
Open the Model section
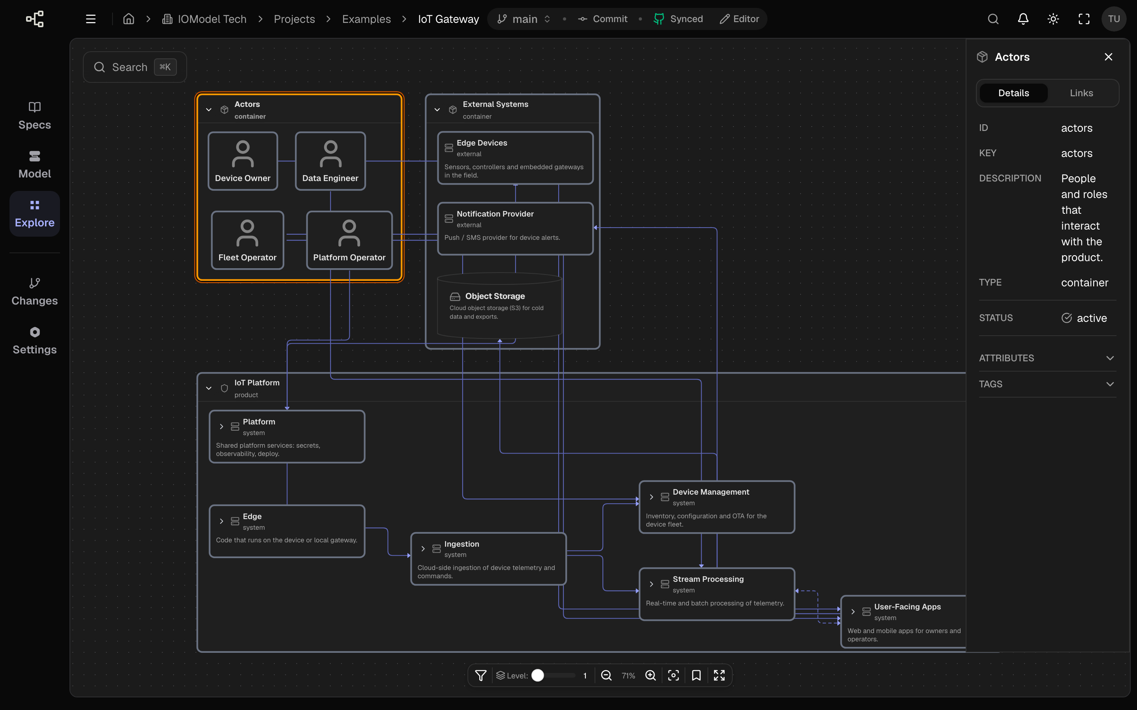point(35,164)
